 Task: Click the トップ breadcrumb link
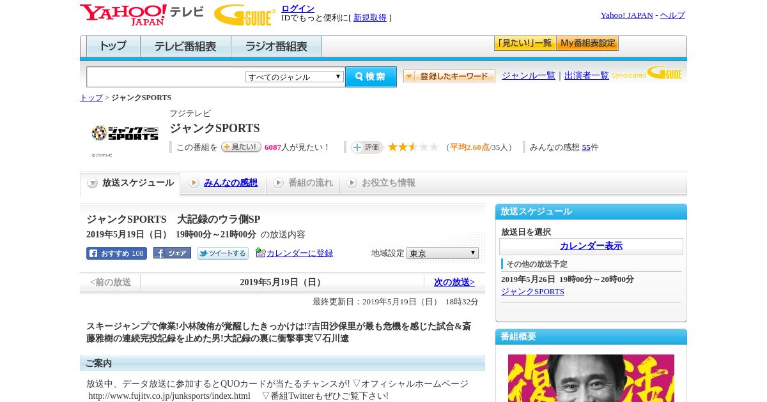click(x=91, y=98)
